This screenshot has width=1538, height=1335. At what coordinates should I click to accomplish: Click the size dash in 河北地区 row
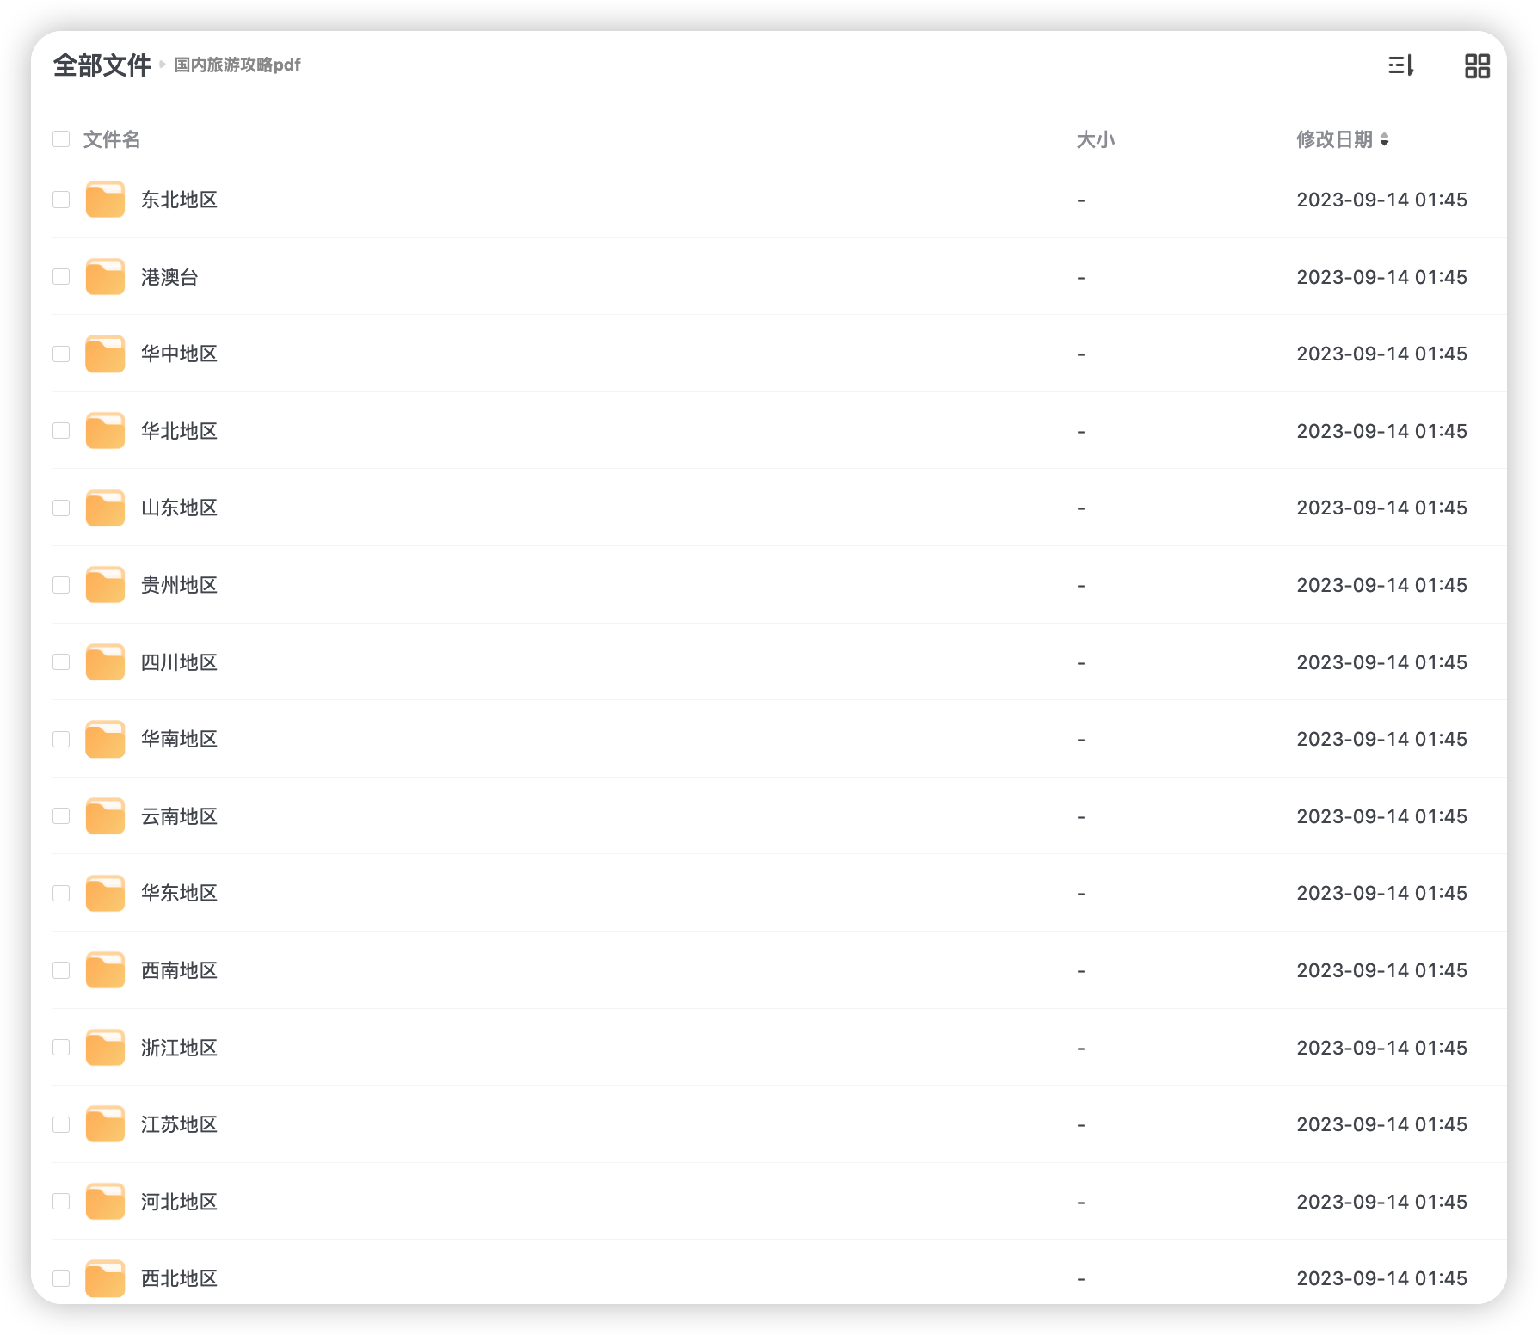[1080, 1203]
